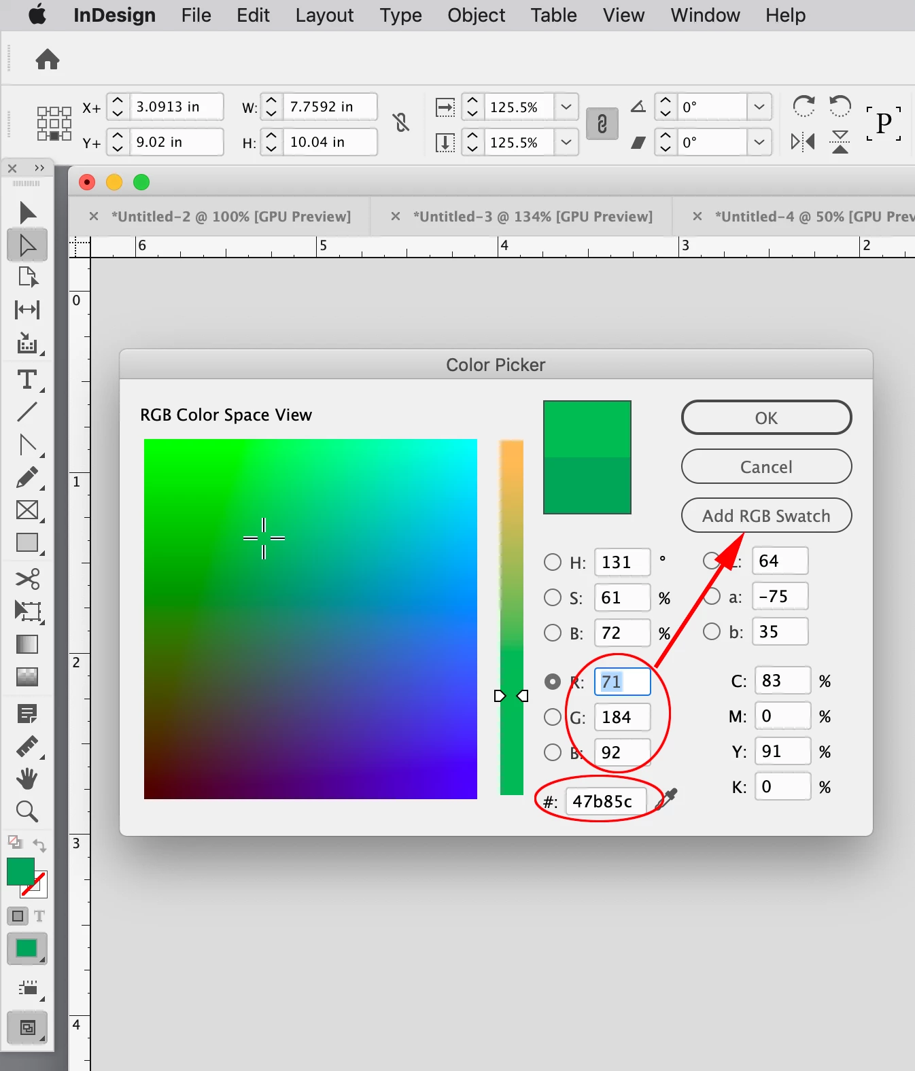Open the Object menu
This screenshot has width=915, height=1071.
[476, 15]
